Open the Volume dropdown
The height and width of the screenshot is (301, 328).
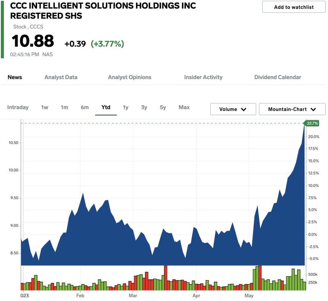pos(233,109)
